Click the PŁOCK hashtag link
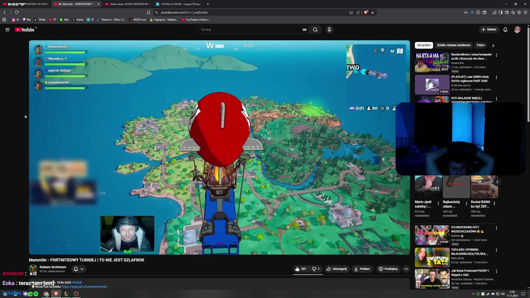The width and height of the screenshot is (530, 298). click(x=77, y=282)
